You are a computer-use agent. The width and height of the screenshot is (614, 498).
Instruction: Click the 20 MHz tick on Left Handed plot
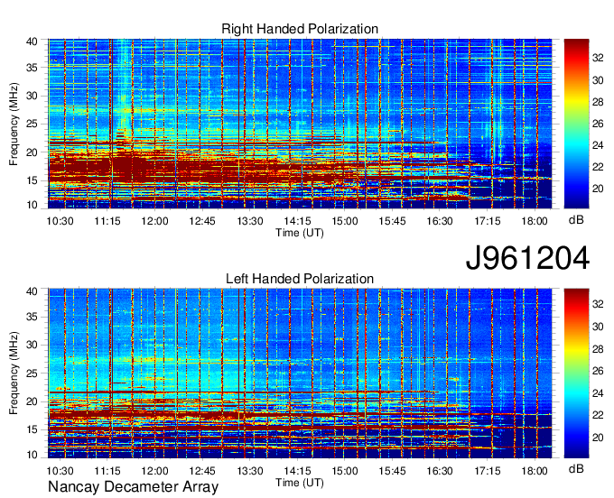[x=33, y=401]
